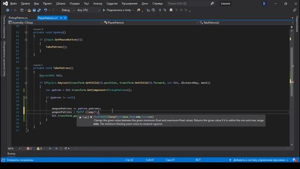Click the open file folder icon

(x=29, y=10)
